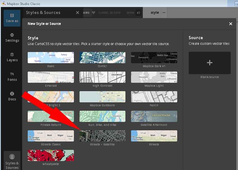Choose the Comic! style preview
This screenshot has height=170, width=238.
pyautogui.click(x=102, y=58)
